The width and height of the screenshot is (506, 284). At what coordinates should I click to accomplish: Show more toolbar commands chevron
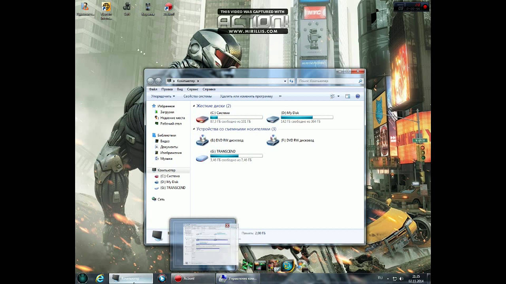[x=280, y=96]
